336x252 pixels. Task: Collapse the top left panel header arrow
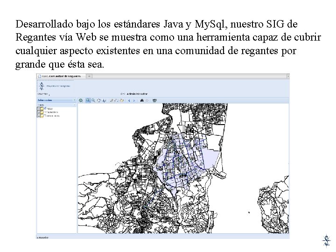(74, 100)
